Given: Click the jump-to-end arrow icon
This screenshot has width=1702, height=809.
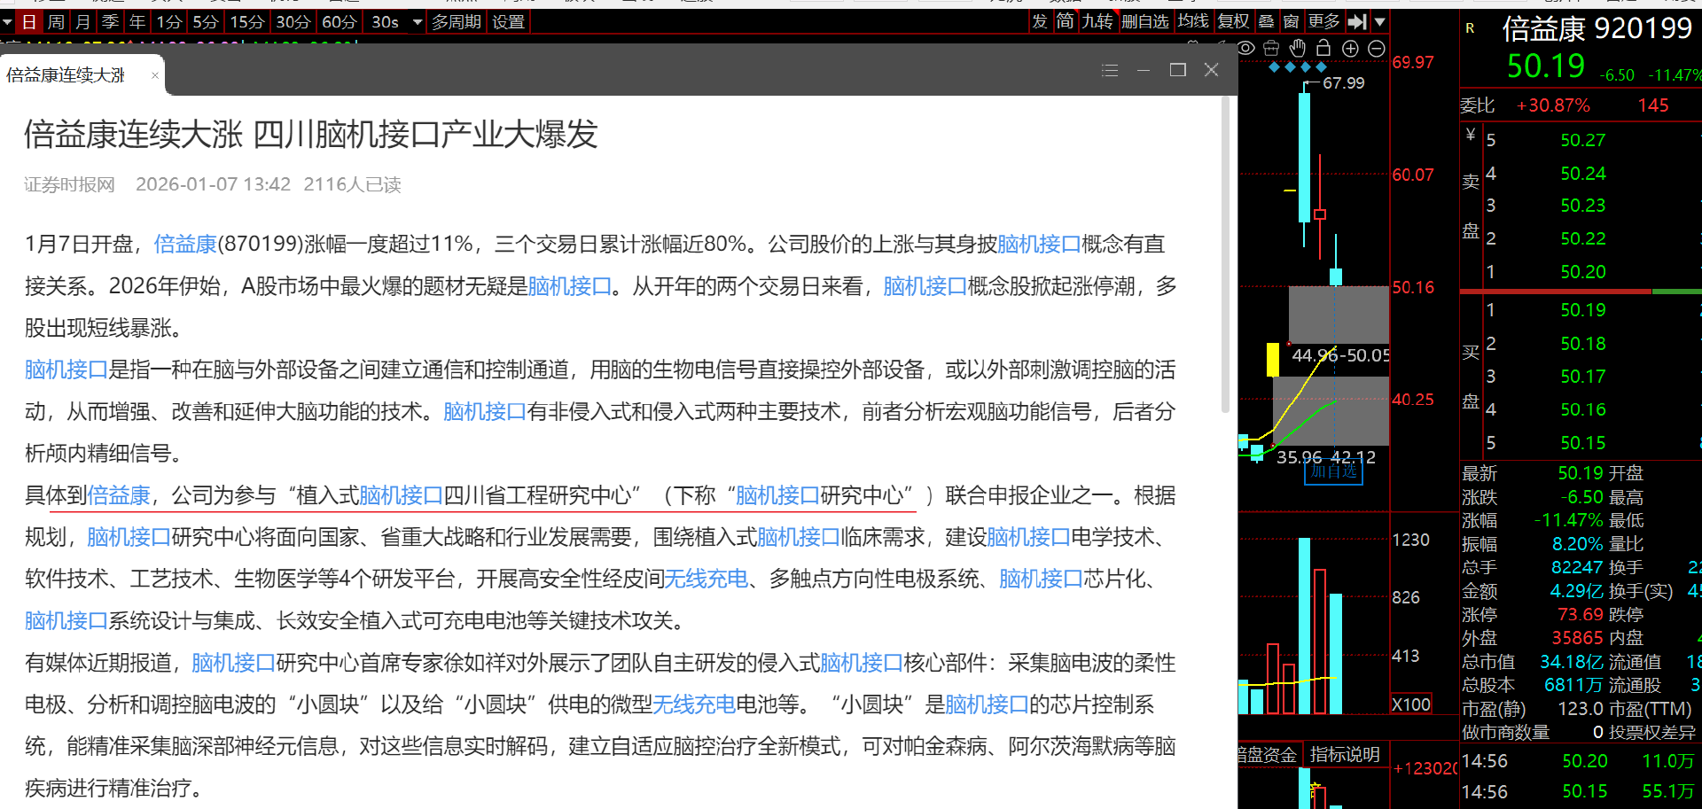Looking at the screenshot, I should [1356, 21].
